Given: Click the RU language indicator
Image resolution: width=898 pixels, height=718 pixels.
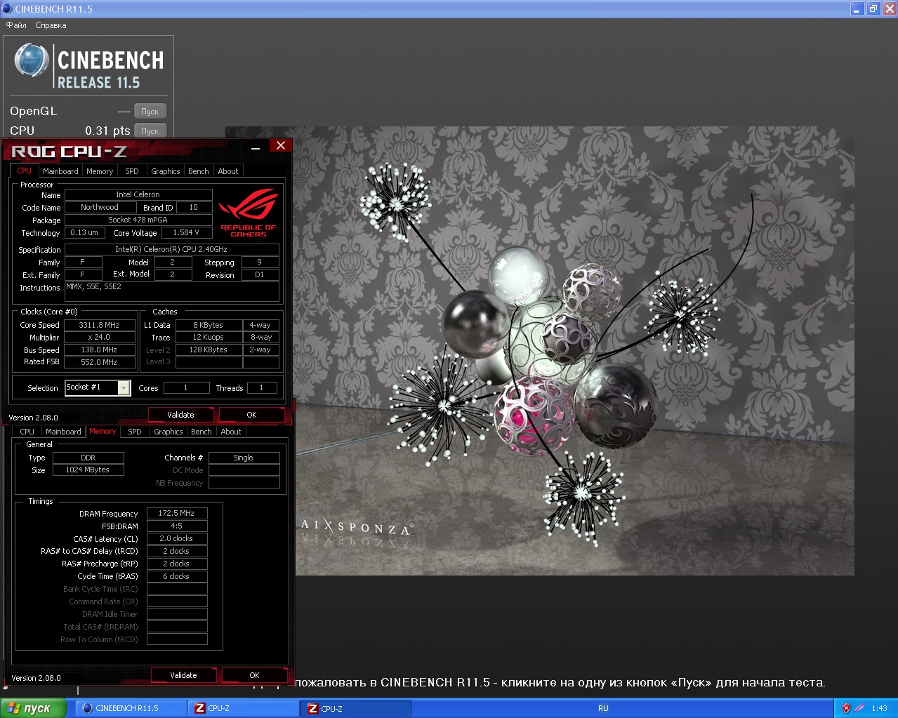Looking at the screenshot, I should 603,708.
